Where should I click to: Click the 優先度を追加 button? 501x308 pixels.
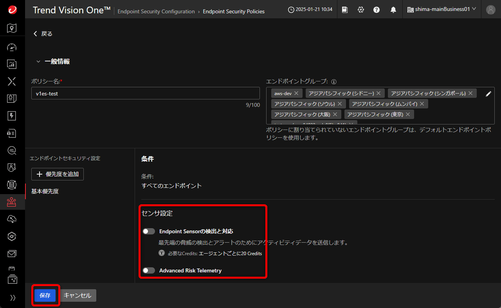click(58, 174)
